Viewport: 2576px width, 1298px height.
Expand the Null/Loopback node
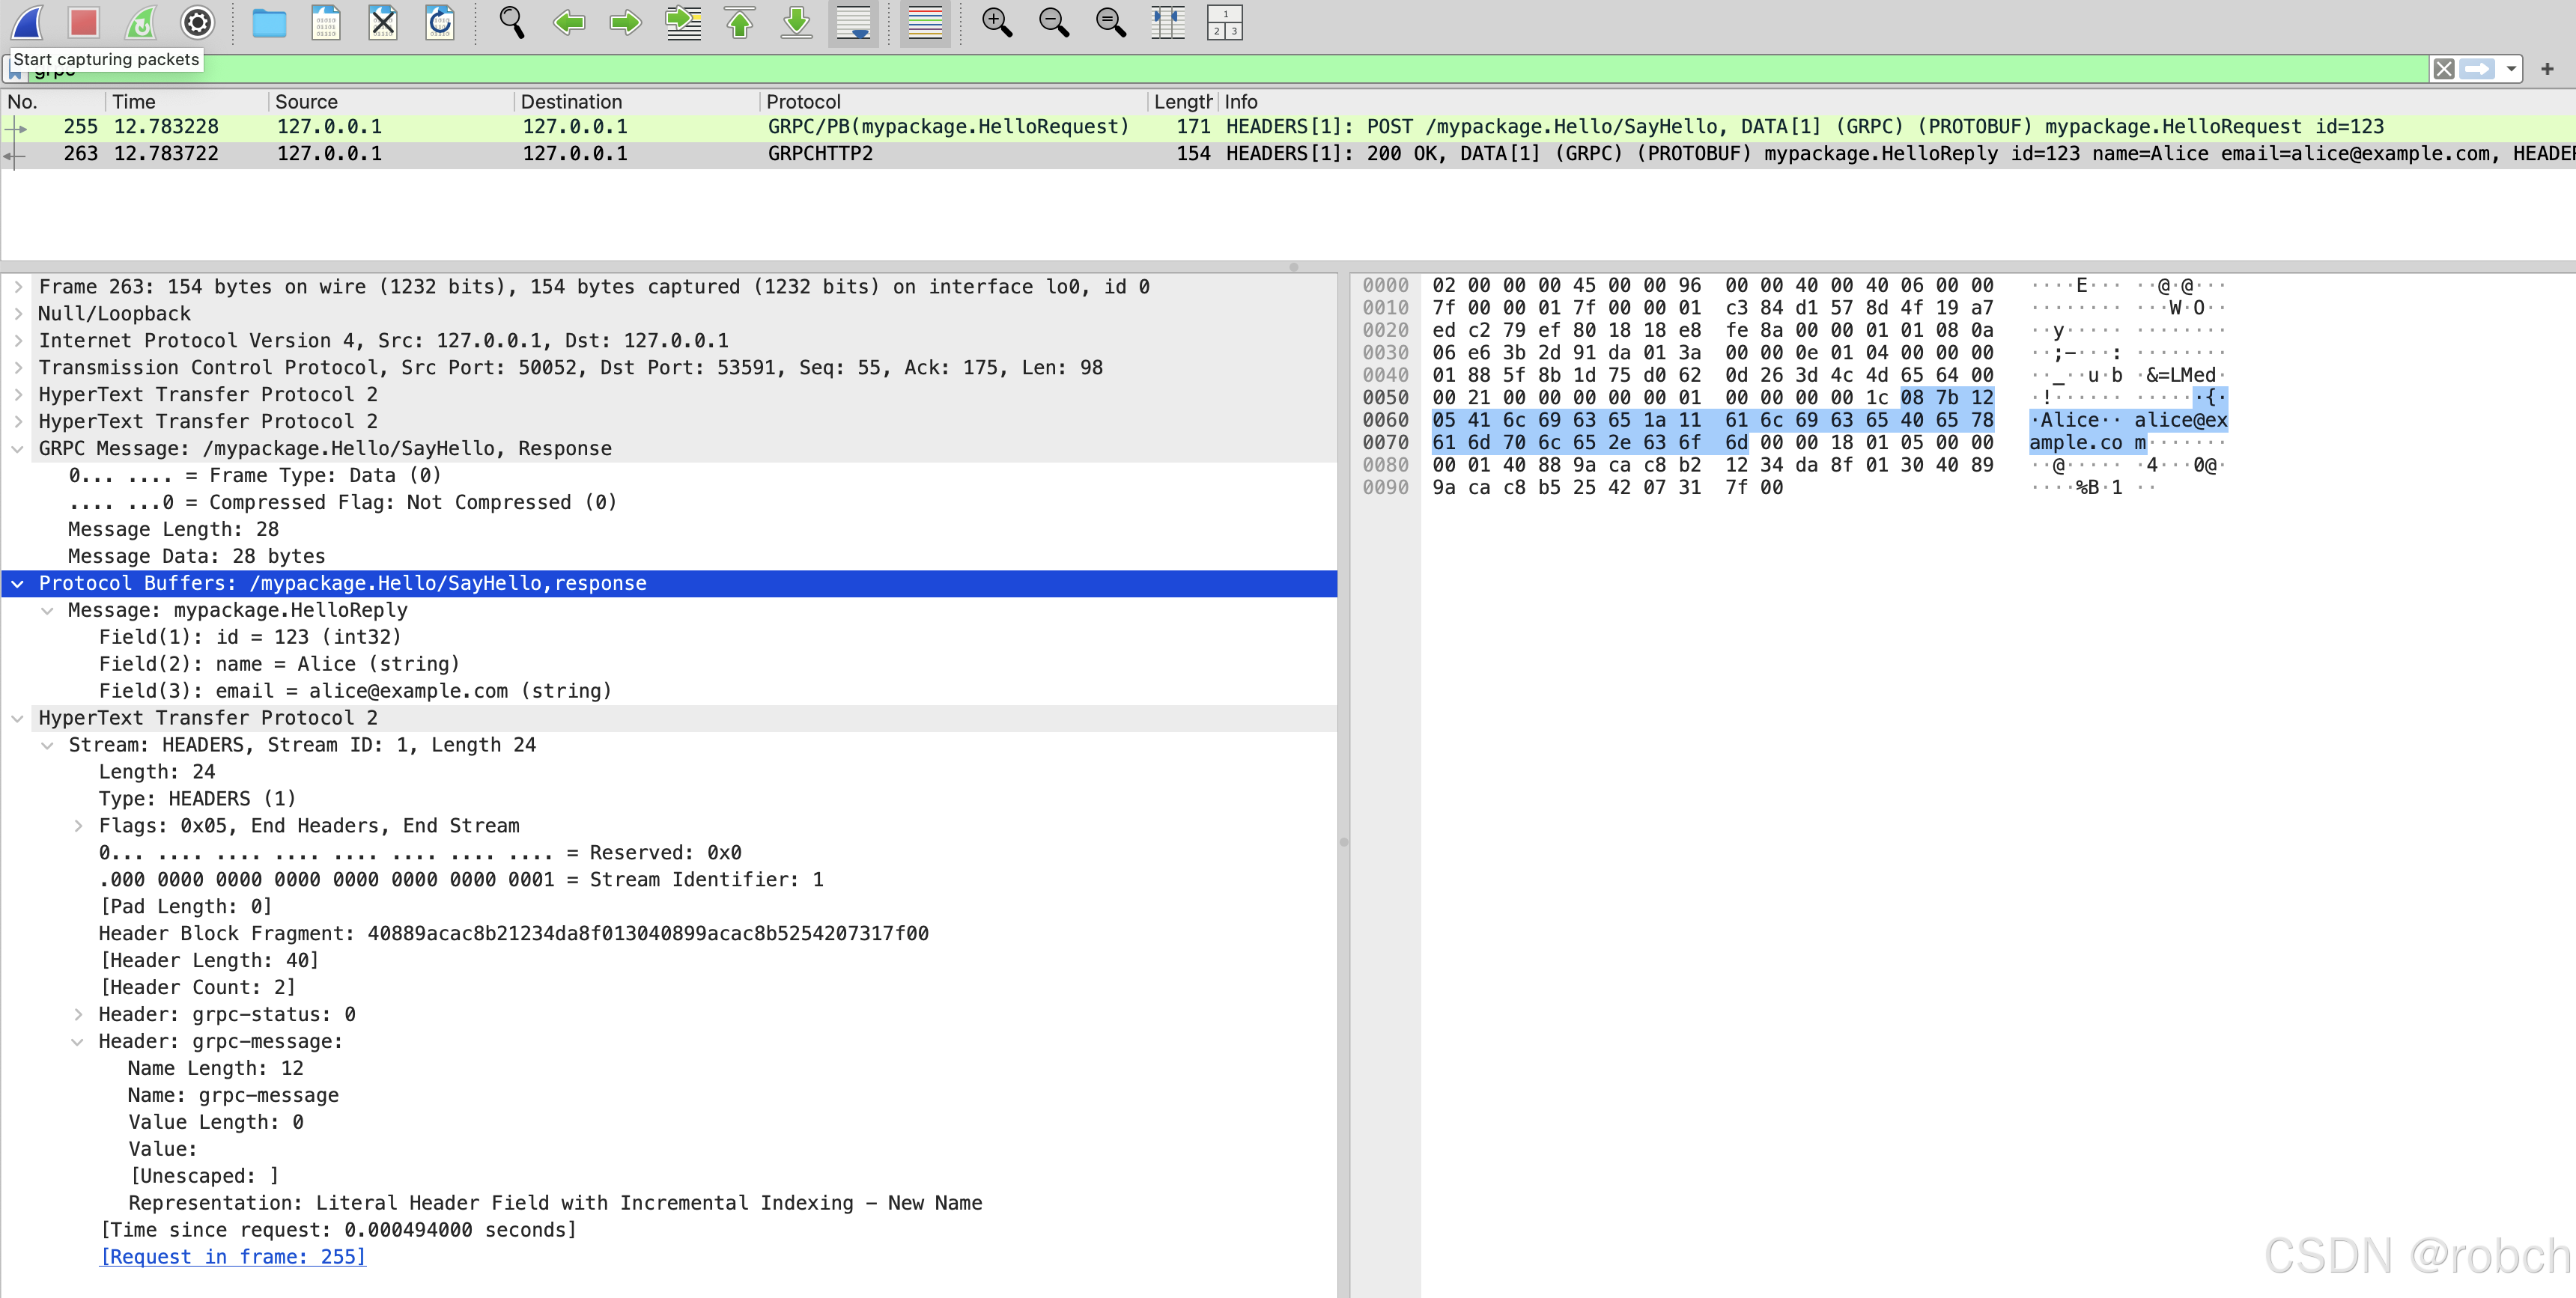(18, 314)
